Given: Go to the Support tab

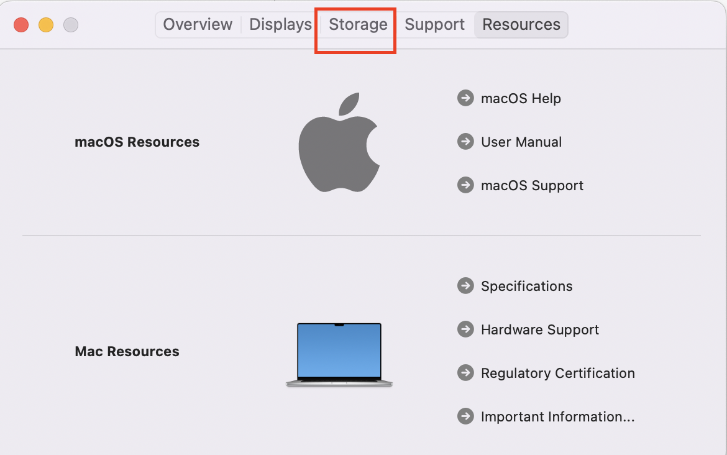Looking at the screenshot, I should pyautogui.click(x=434, y=25).
